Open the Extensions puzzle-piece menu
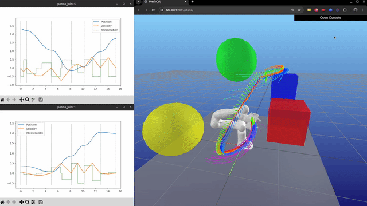The height and width of the screenshot is (206, 367). point(345,10)
